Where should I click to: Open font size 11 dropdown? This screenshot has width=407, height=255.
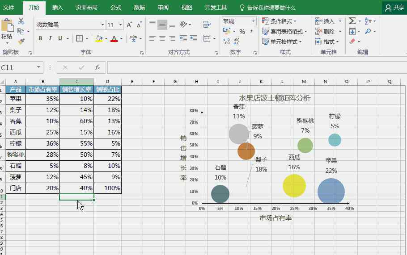[x=121, y=25]
